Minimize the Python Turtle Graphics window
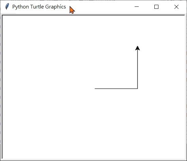This screenshot has height=161, width=187. click(137, 7)
